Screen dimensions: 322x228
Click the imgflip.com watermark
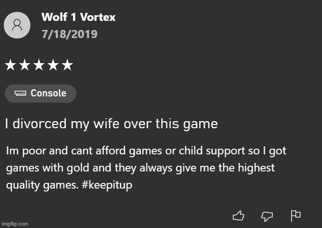click(15, 224)
